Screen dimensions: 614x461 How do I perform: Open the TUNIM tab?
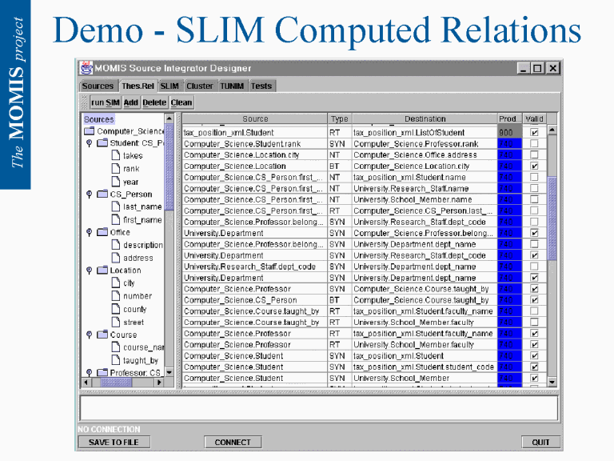pos(232,86)
